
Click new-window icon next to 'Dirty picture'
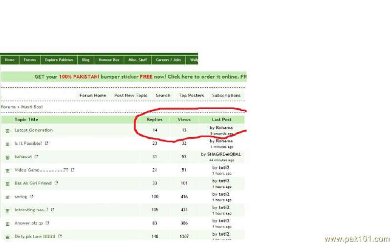click(60, 236)
